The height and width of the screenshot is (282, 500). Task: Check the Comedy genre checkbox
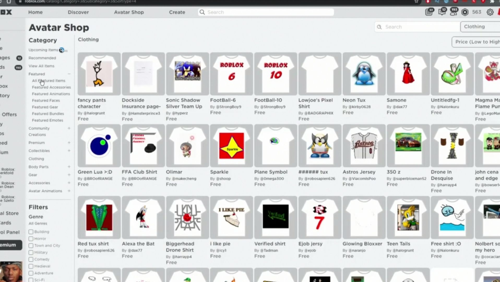click(31, 259)
